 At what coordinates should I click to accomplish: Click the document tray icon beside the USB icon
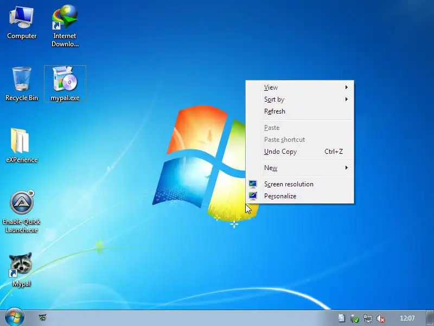click(x=341, y=318)
